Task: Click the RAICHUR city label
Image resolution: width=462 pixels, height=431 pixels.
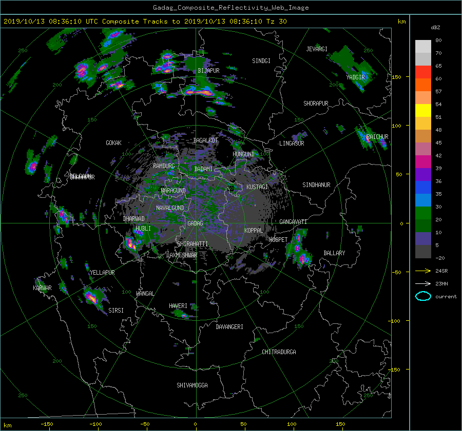Action: (x=377, y=137)
